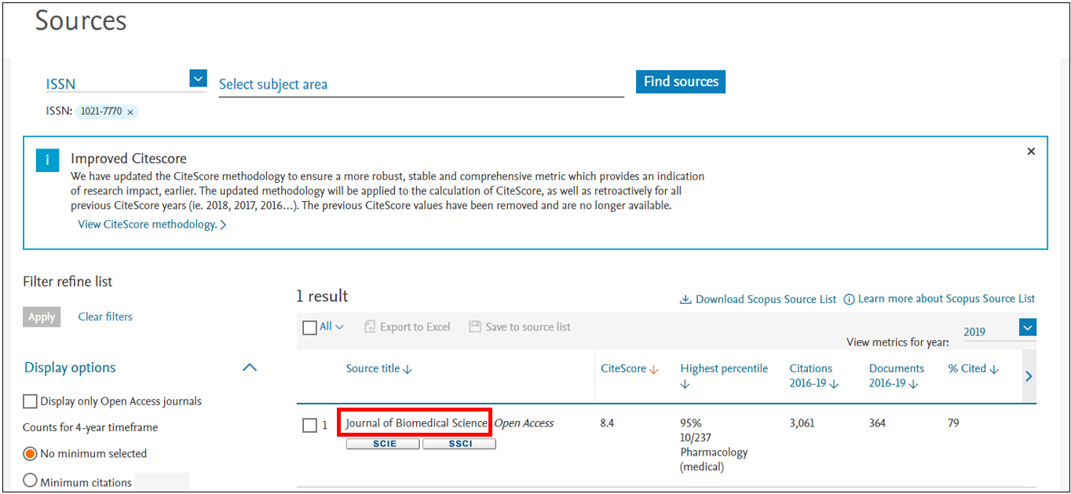
Task: Click the 95% highest percentile value
Action: click(691, 423)
